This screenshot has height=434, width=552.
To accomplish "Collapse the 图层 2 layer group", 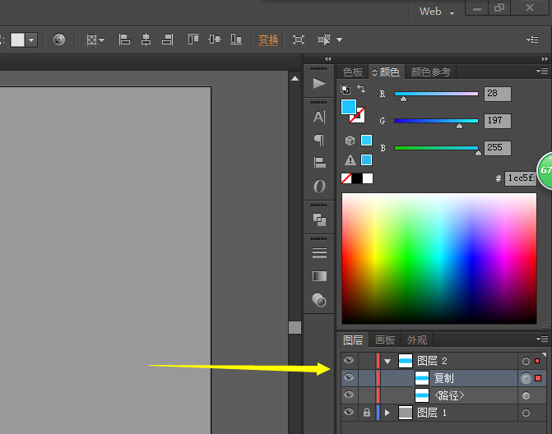I will (x=387, y=361).
